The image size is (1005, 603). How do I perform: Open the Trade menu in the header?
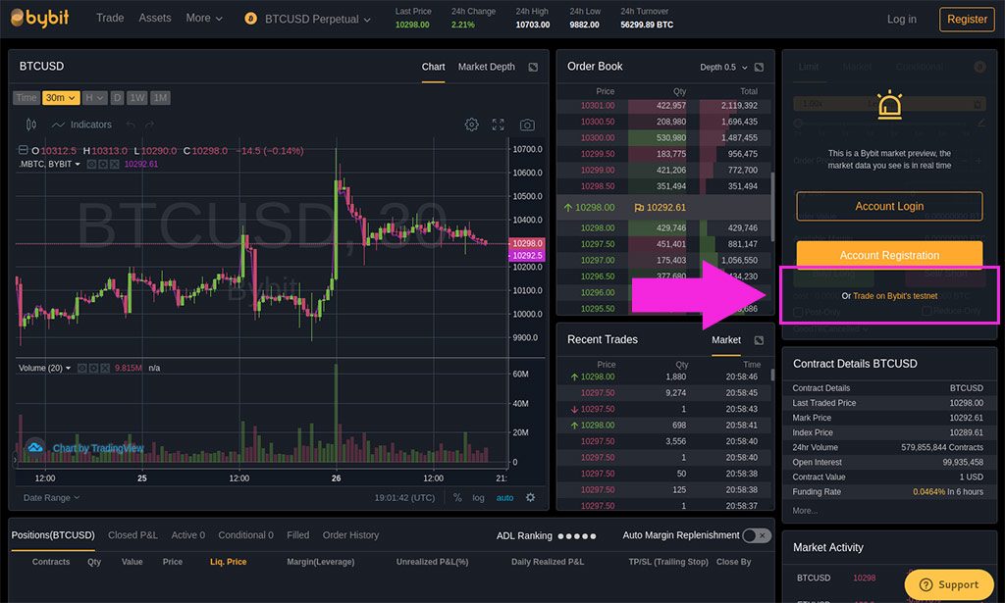110,18
